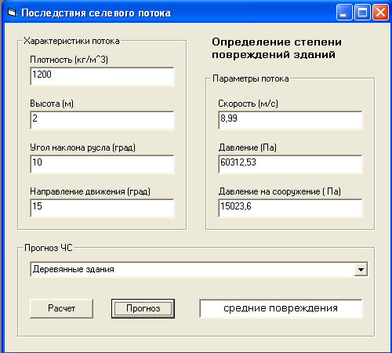Click the средние повреждения result box
The height and width of the screenshot is (353, 392).
pos(281,308)
